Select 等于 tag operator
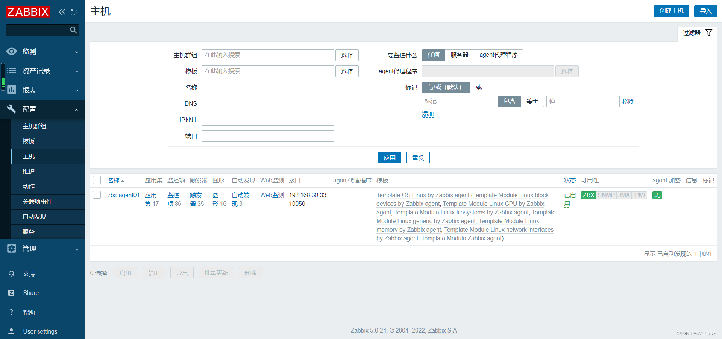 pyautogui.click(x=532, y=101)
